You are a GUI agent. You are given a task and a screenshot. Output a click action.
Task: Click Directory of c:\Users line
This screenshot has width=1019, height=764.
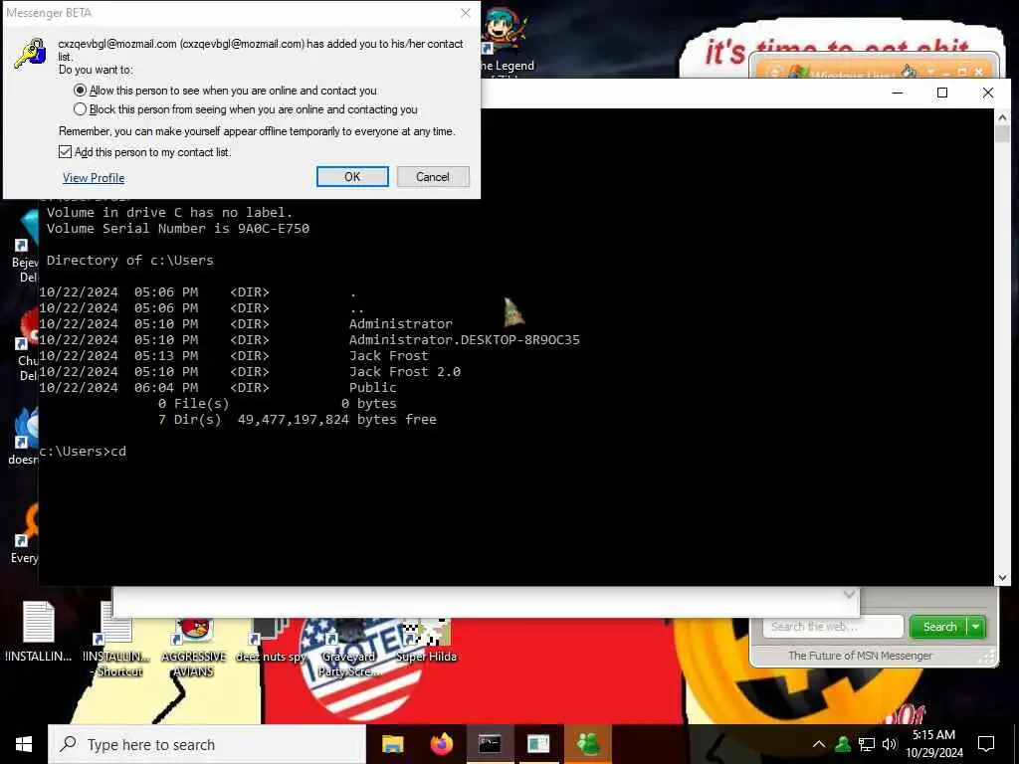(130, 261)
